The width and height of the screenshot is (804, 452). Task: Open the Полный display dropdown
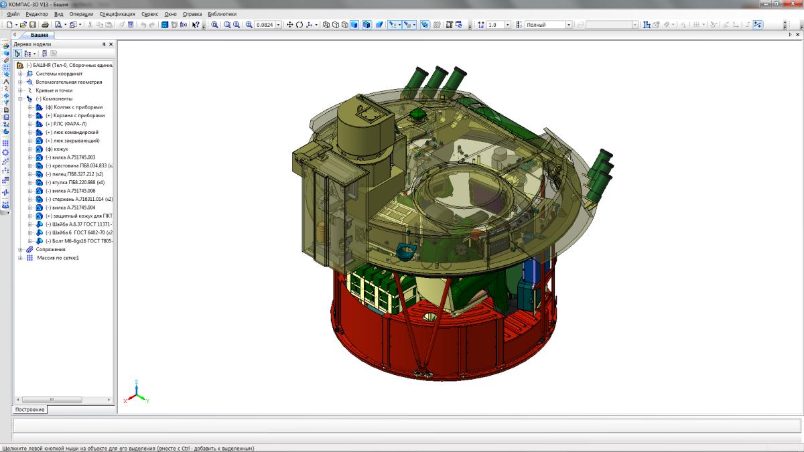[569, 25]
